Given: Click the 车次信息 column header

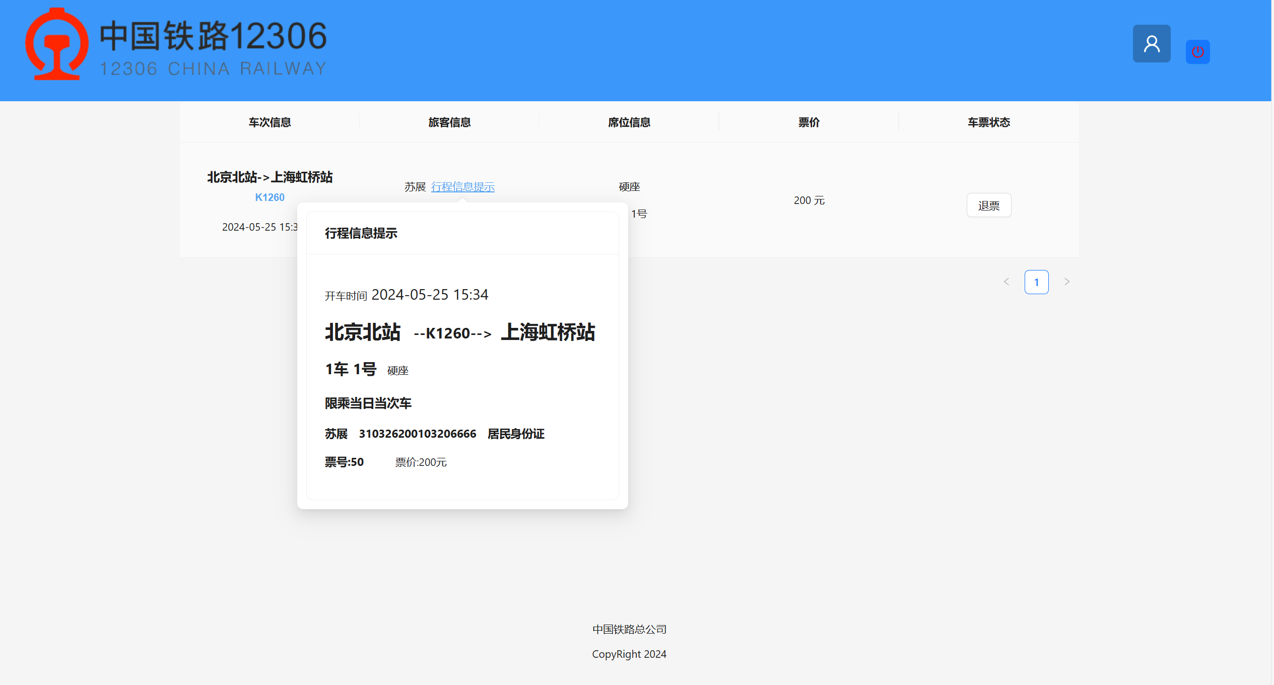Looking at the screenshot, I should pos(270,122).
